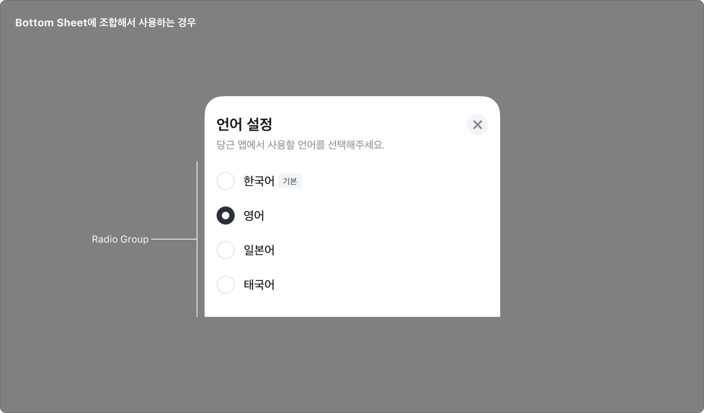The height and width of the screenshot is (413, 704).
Task: Click the Radio Group annotation label
Action: click(120, 239)
